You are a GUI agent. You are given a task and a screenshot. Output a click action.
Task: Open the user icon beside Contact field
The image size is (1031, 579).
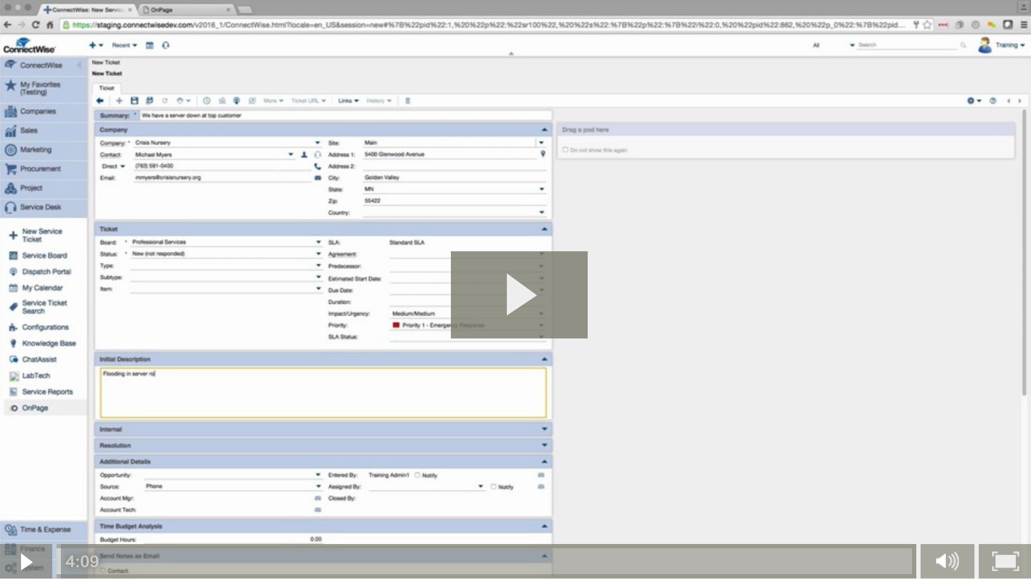pos(304,154)
